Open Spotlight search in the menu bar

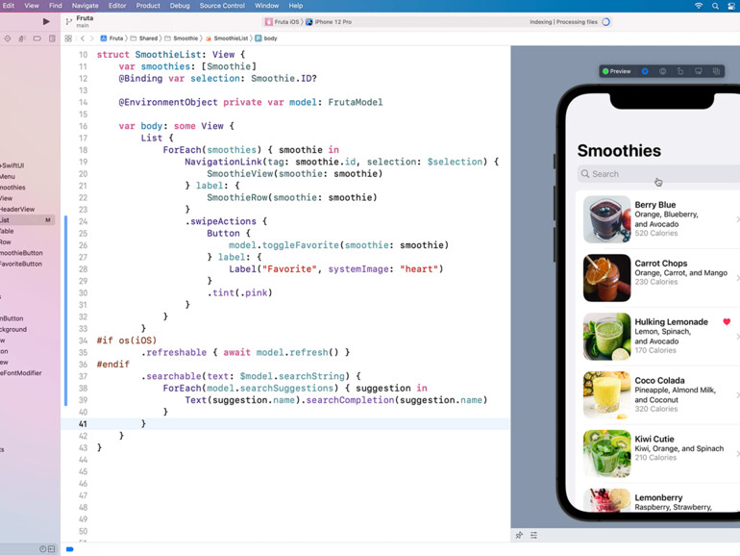[x=715, y=6]
